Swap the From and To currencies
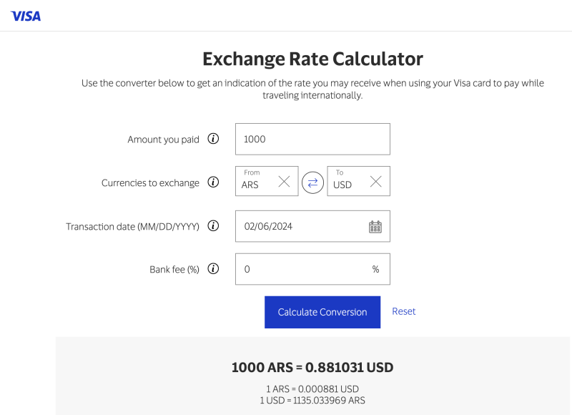 tap(312, 182)
